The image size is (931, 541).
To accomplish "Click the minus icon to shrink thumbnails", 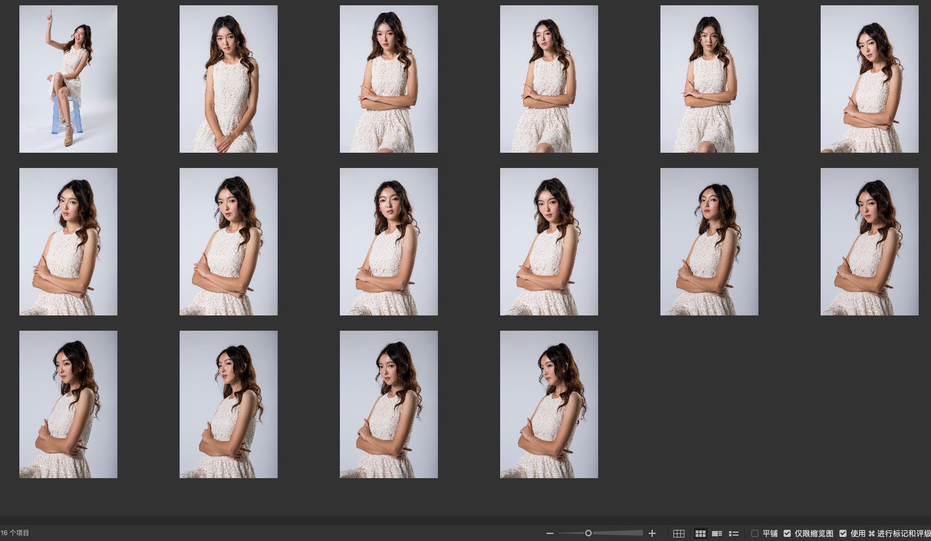I will (549, 533).
